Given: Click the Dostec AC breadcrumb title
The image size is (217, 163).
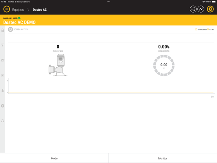Looking at the screenshot, I should [40, 10].
